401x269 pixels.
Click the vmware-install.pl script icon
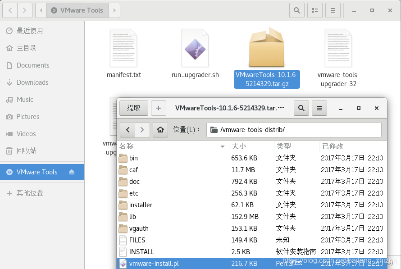pyautogui.click(x=123, y=264)
